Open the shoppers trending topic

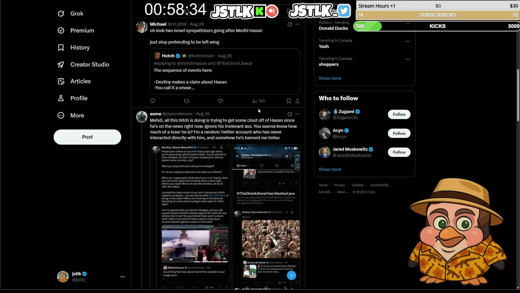click(329, 64)
